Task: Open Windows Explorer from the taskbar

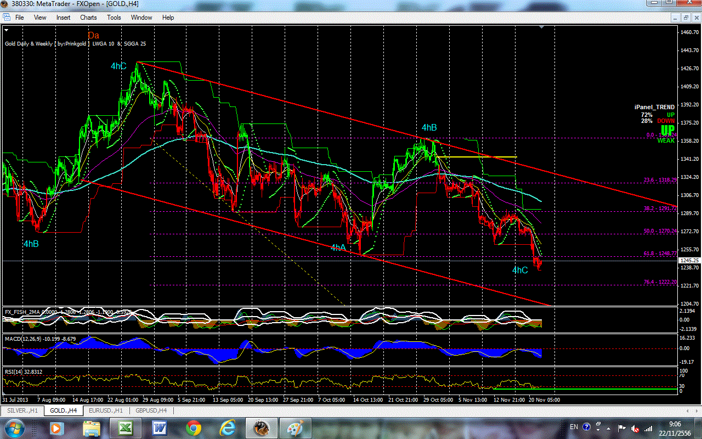Action: (x=91, y=427)
